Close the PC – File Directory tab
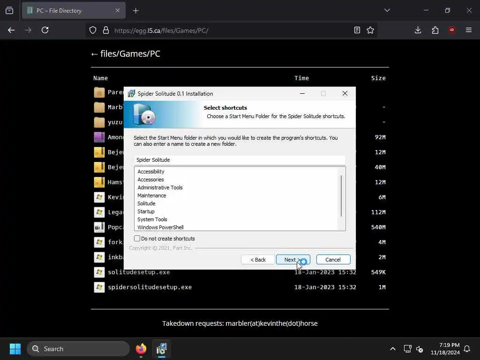This screenshot has height=360, width=480. (118, 10)
